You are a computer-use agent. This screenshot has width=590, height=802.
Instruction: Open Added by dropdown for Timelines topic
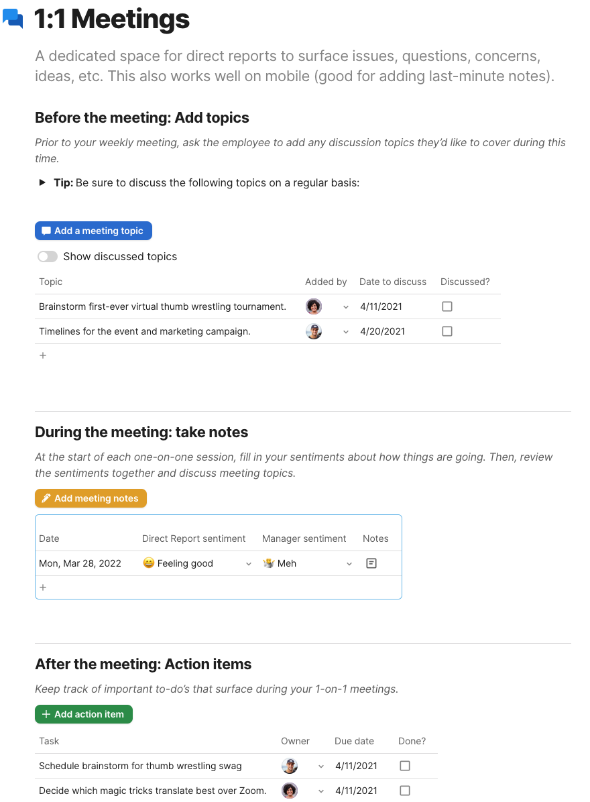pyautogui.click(x=346, y=331)
